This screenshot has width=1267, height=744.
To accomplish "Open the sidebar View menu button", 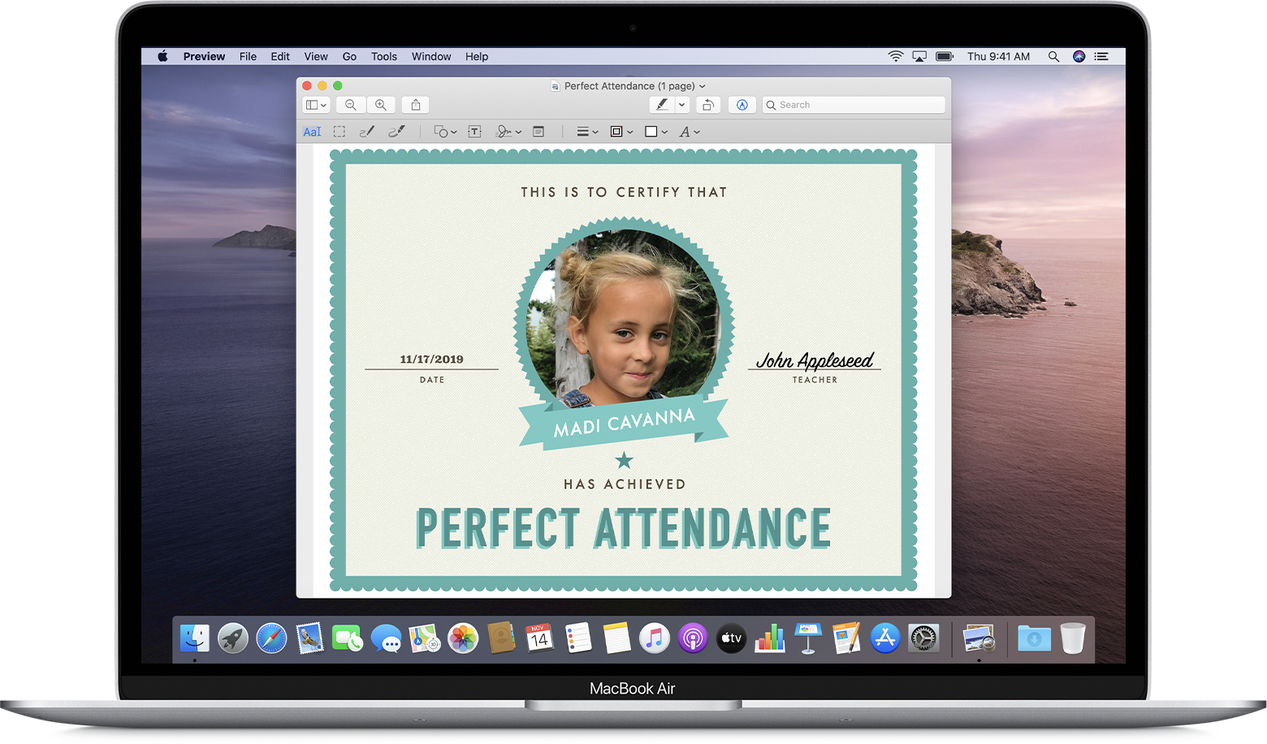I will 315,105.
